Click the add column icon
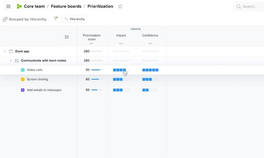This screenshot has height=158, width=264. [66, 37]
